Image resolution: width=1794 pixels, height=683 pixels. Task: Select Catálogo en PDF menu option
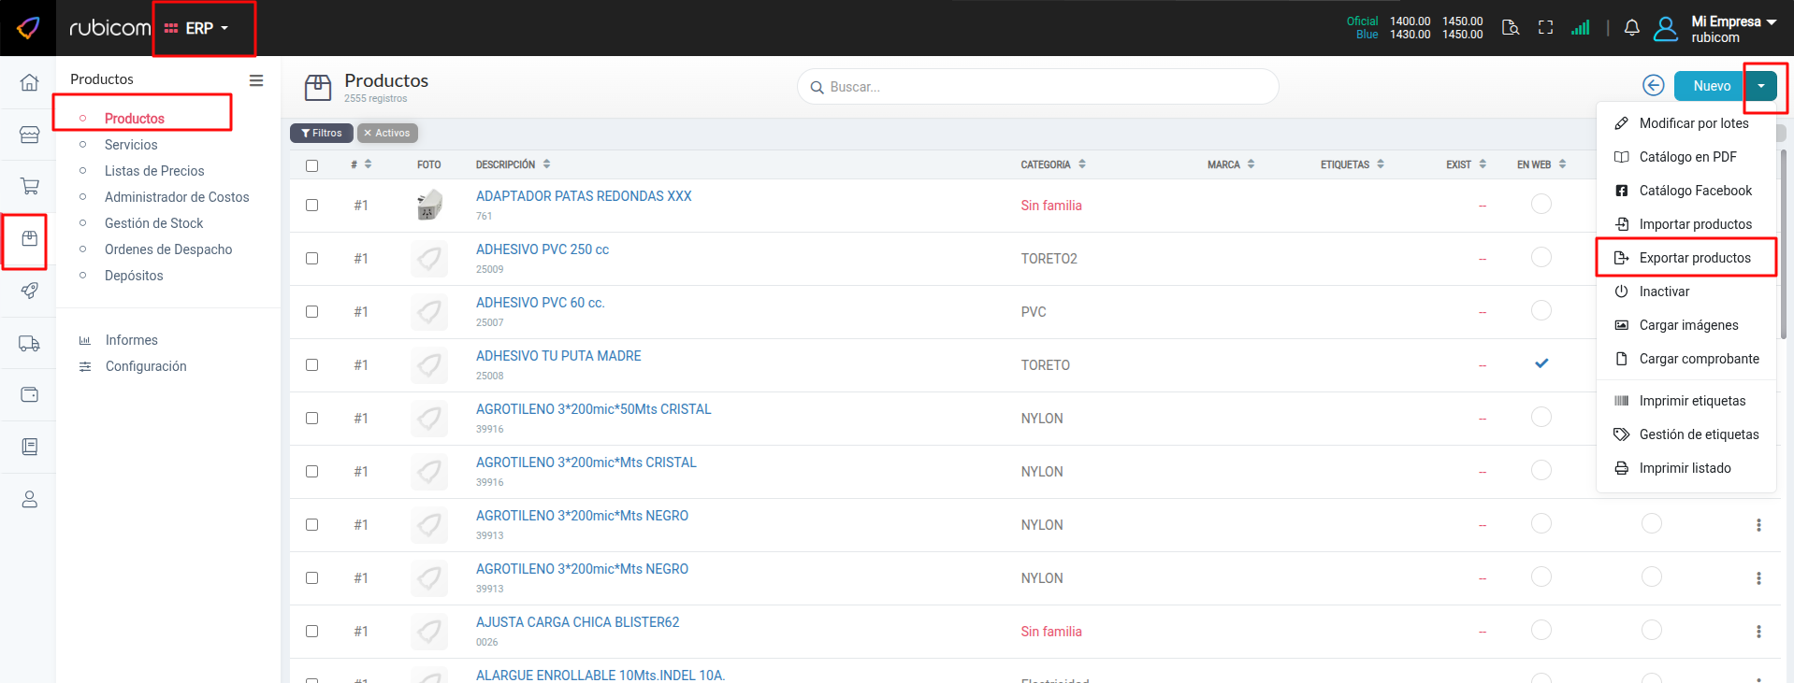coord(1687,157)
